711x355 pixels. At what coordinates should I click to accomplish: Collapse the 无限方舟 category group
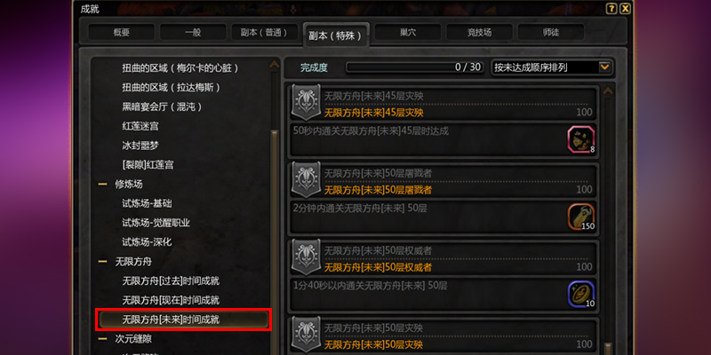click(103, 262)
